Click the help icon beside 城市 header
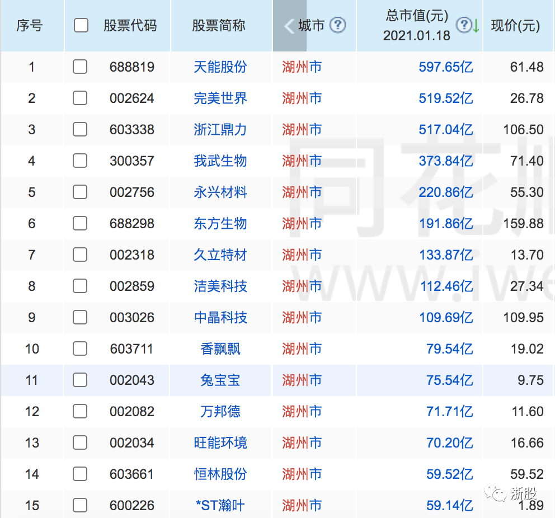Screen dimensions: 555x518 (337, 25)
